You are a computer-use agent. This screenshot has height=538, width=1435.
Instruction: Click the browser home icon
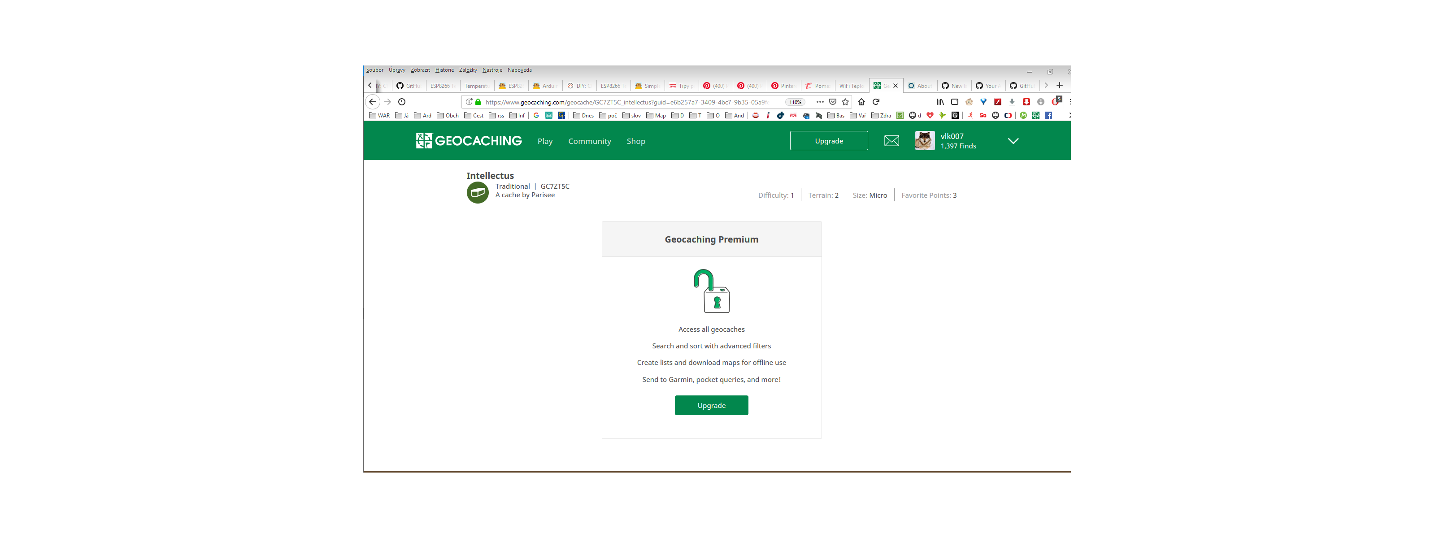point(861,102)
